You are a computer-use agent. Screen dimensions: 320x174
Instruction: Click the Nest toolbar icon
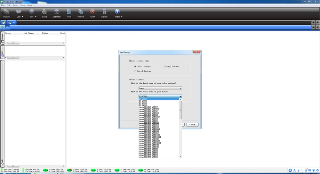pyautogui.click(x=69, y=11)
